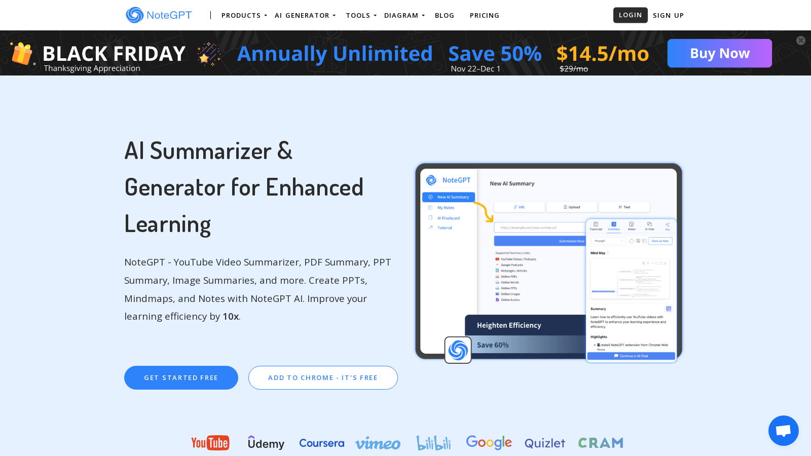Click the CRAM logo

(601, 443)
